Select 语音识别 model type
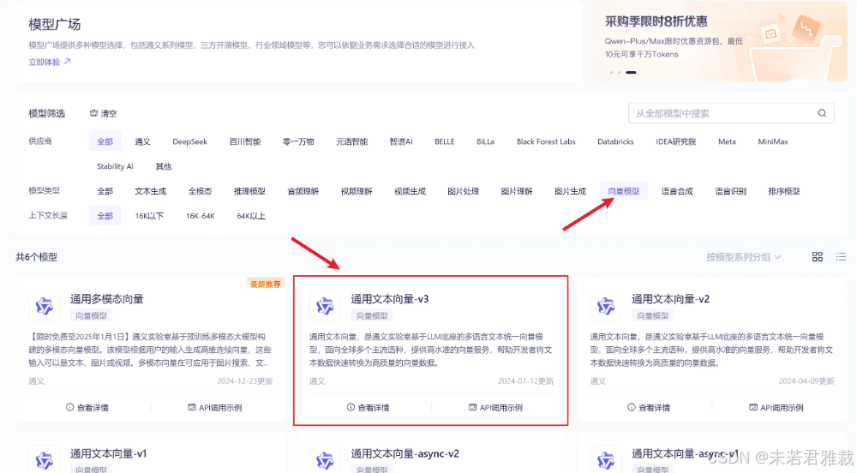 click(x=731, y=191)
